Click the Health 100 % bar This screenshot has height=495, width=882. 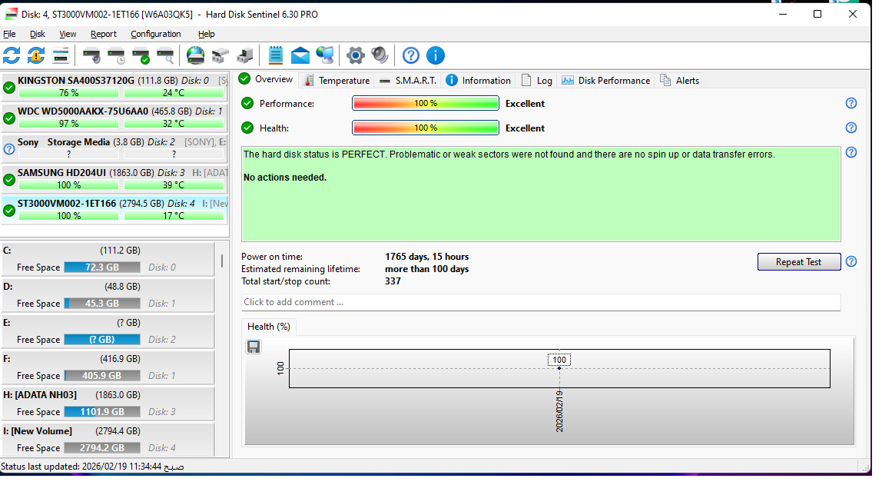click(426, 128)
